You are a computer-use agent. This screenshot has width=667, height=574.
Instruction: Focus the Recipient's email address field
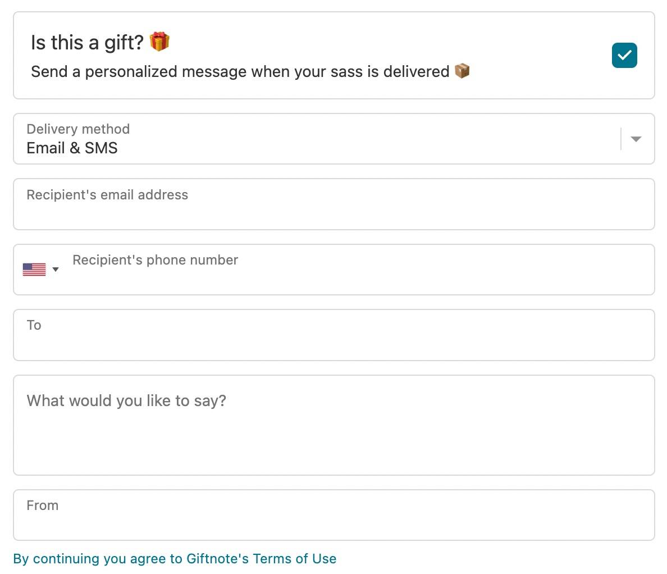tap(334, 204)
